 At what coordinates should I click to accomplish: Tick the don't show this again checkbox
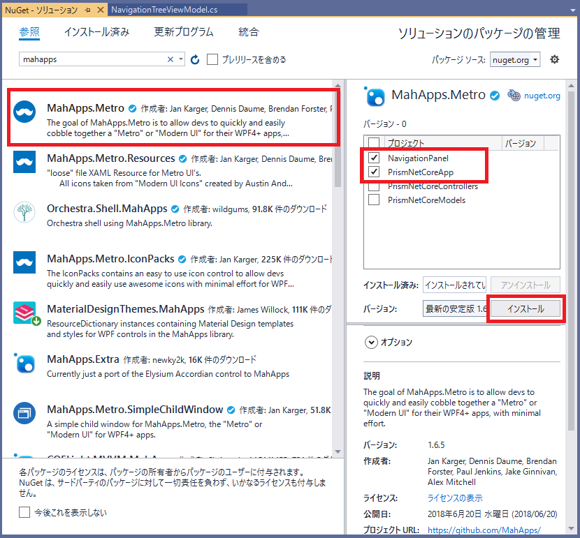pos(24,512)
